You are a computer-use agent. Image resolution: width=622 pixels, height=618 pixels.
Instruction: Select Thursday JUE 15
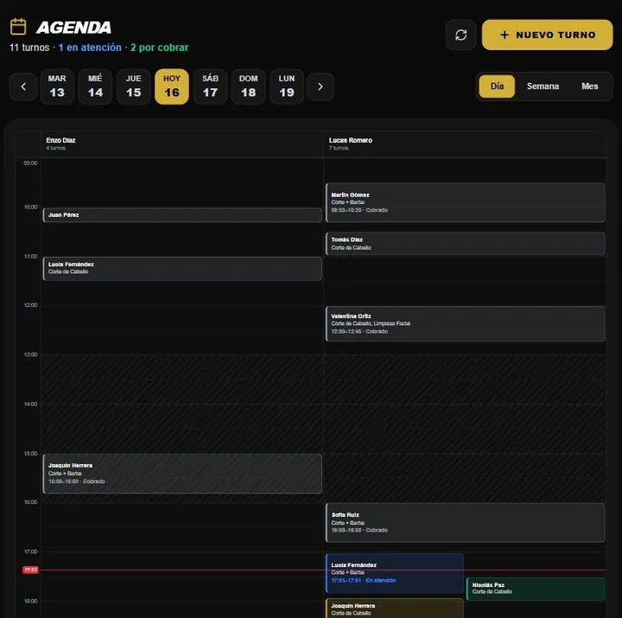tap(134, 86)
